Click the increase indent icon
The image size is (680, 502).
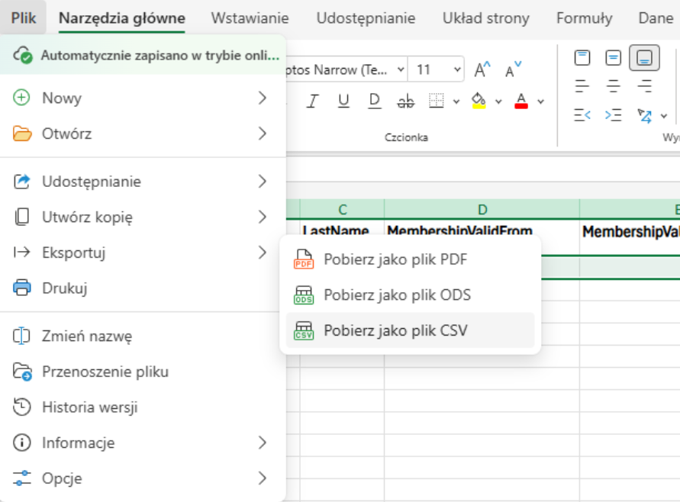tap(613, 115)
